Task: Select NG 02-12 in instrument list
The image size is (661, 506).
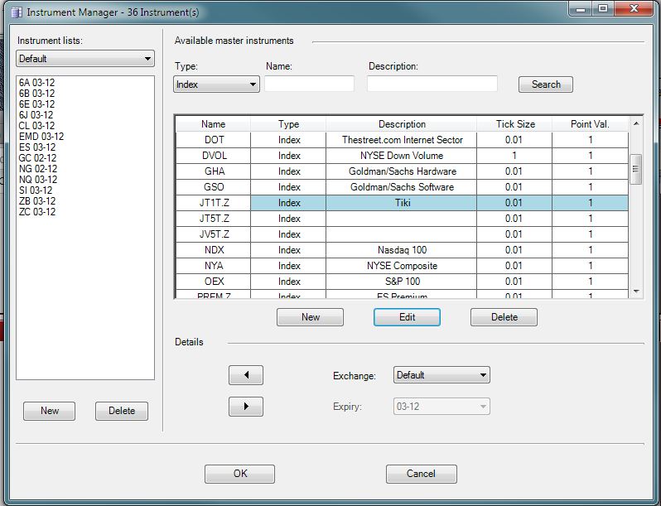Action: point(38,168)
